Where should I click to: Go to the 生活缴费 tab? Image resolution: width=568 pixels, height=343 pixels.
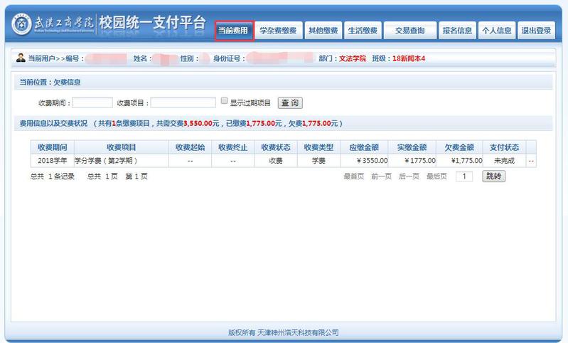pyautogui.click(x=363, y=31)
